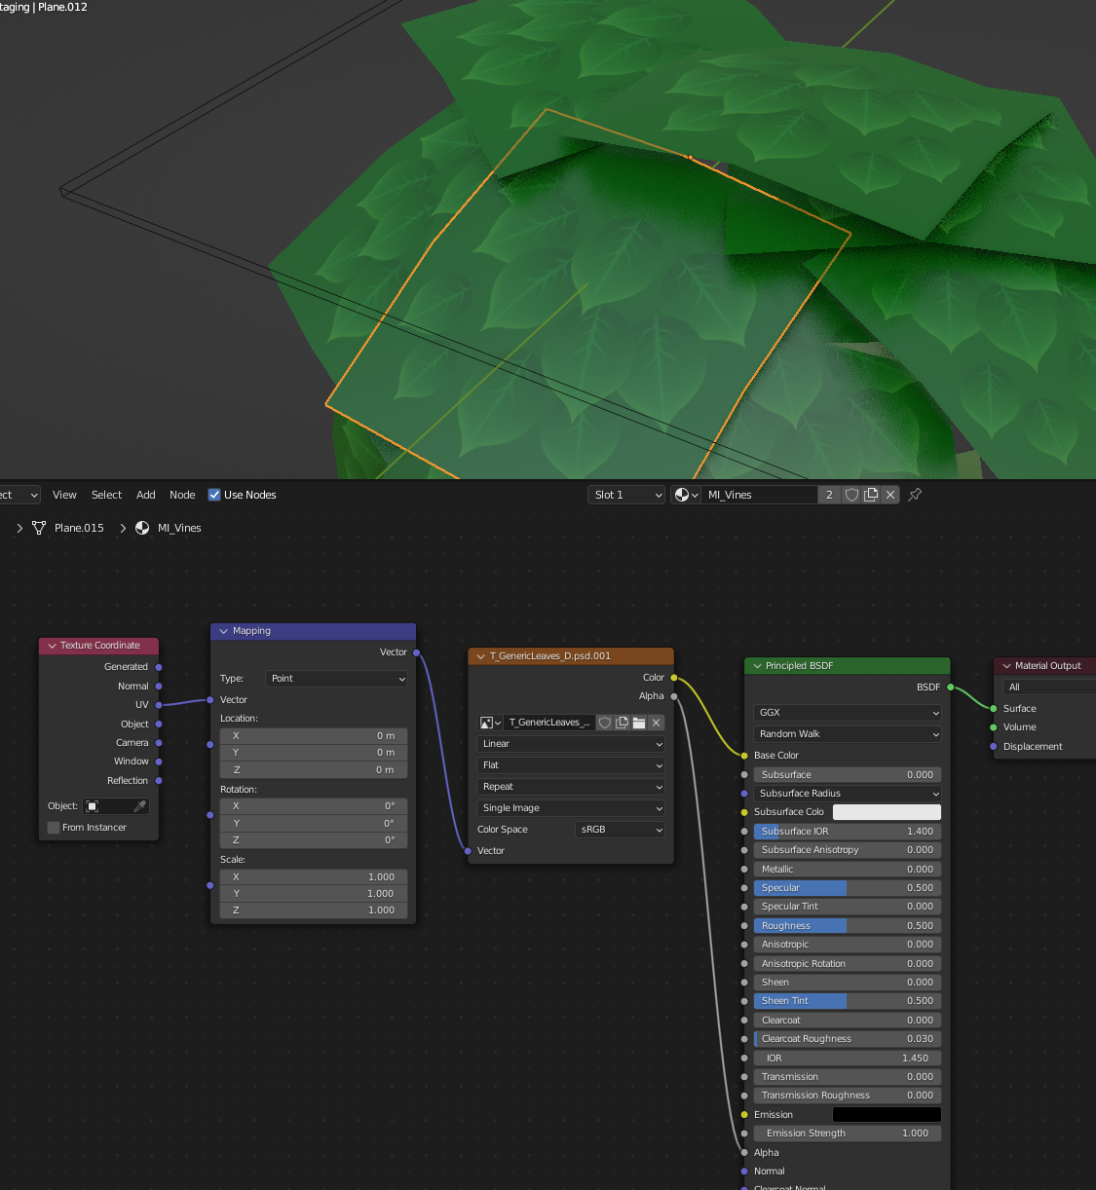Browse image with the image icon dropdown
The width and height of the screenshot is (1096, 1190).
pos(490,723)
